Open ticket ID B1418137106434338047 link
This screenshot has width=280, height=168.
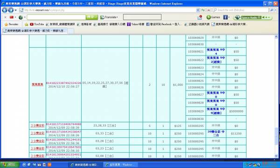pyautogui.click(x=63, y=132)
